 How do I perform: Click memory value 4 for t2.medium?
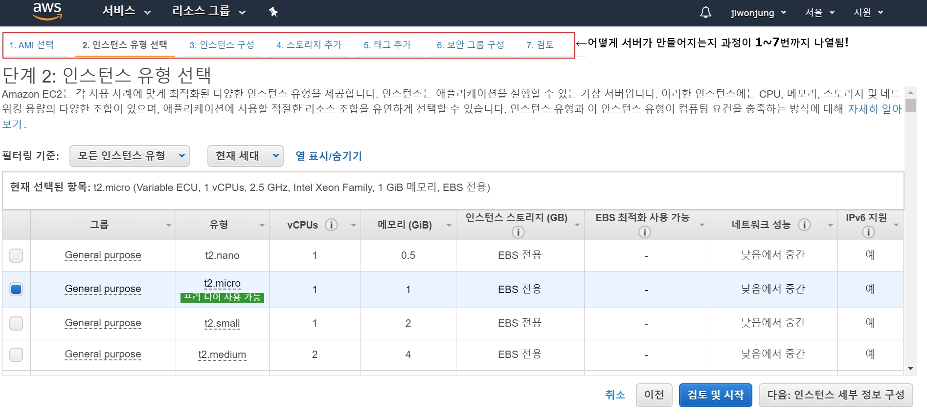(x=408, y=354)
